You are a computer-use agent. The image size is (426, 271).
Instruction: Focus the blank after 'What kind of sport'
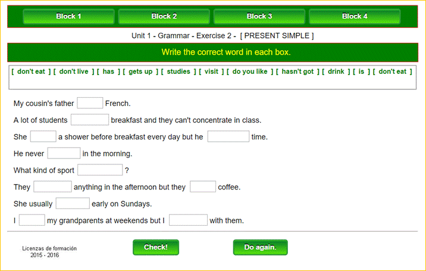[99, 170]
